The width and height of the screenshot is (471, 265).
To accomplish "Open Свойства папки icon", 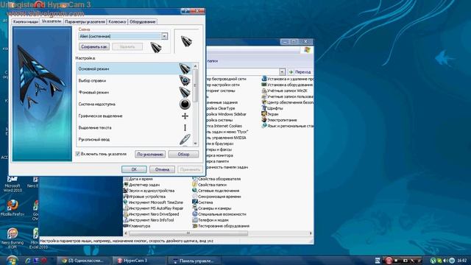I will pos(194,185).
